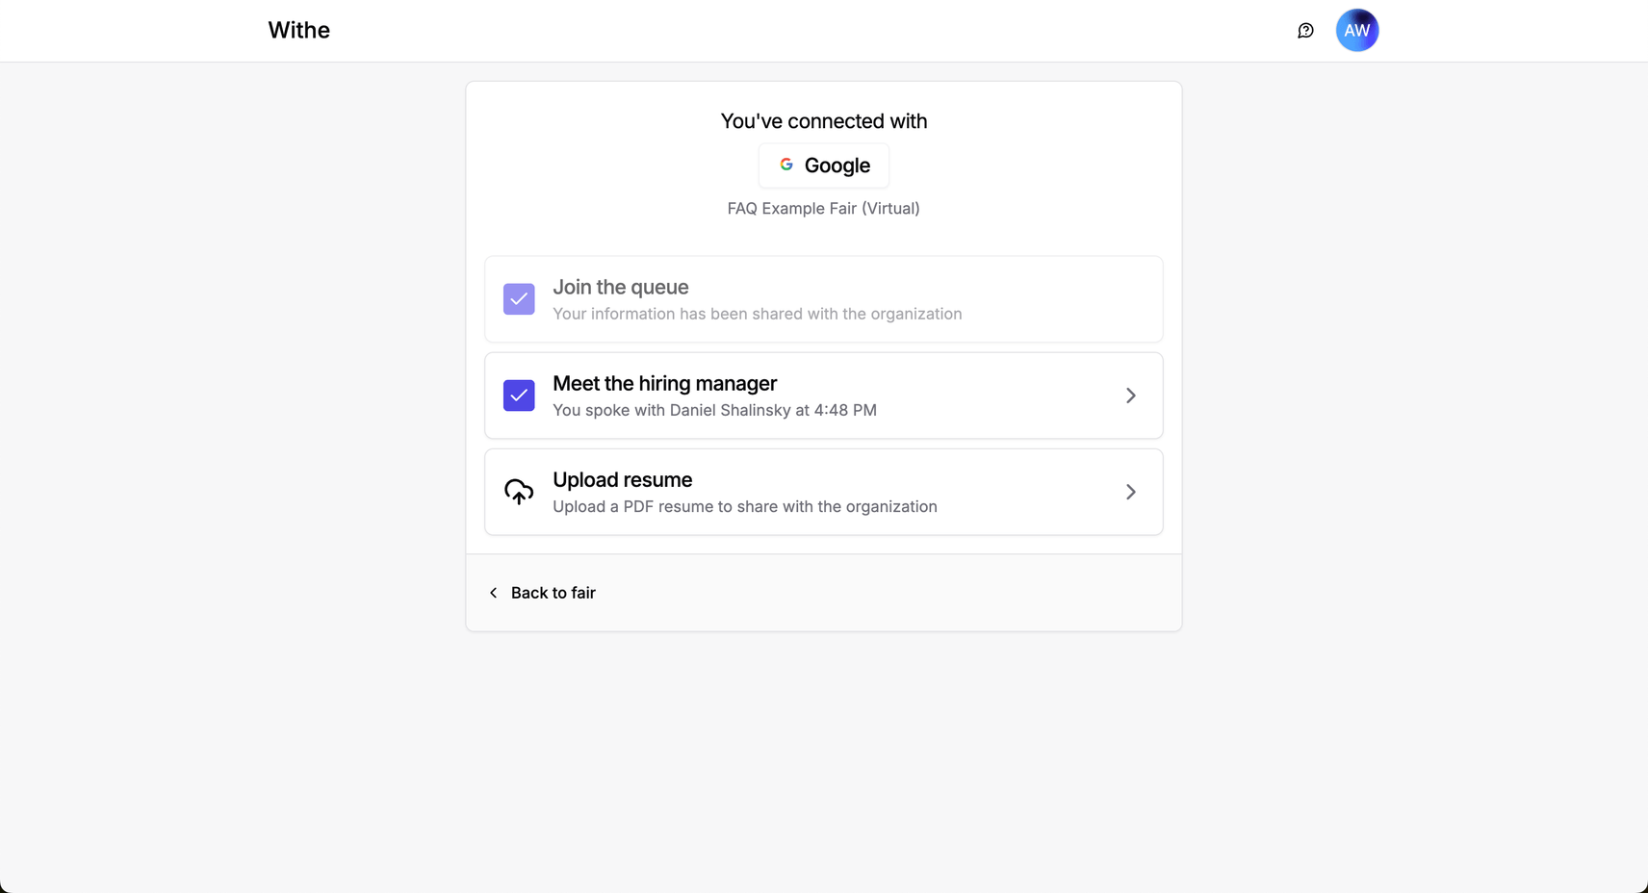
Task: Click the upload cloud icon
Action: (x=519, y=492)
